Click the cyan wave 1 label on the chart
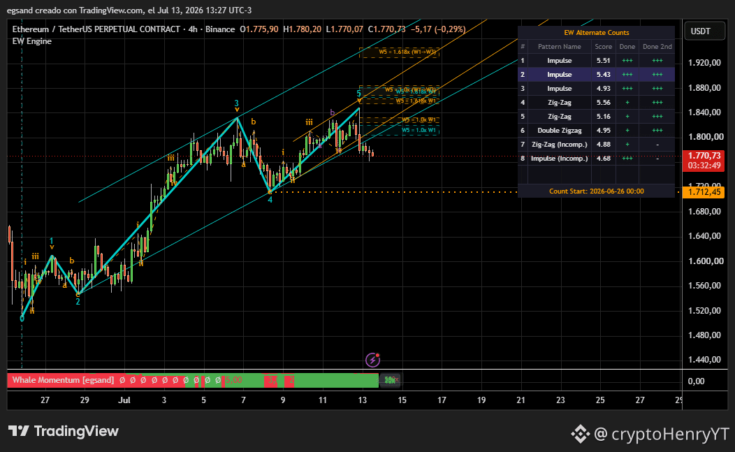 click(x=52, y=241)
